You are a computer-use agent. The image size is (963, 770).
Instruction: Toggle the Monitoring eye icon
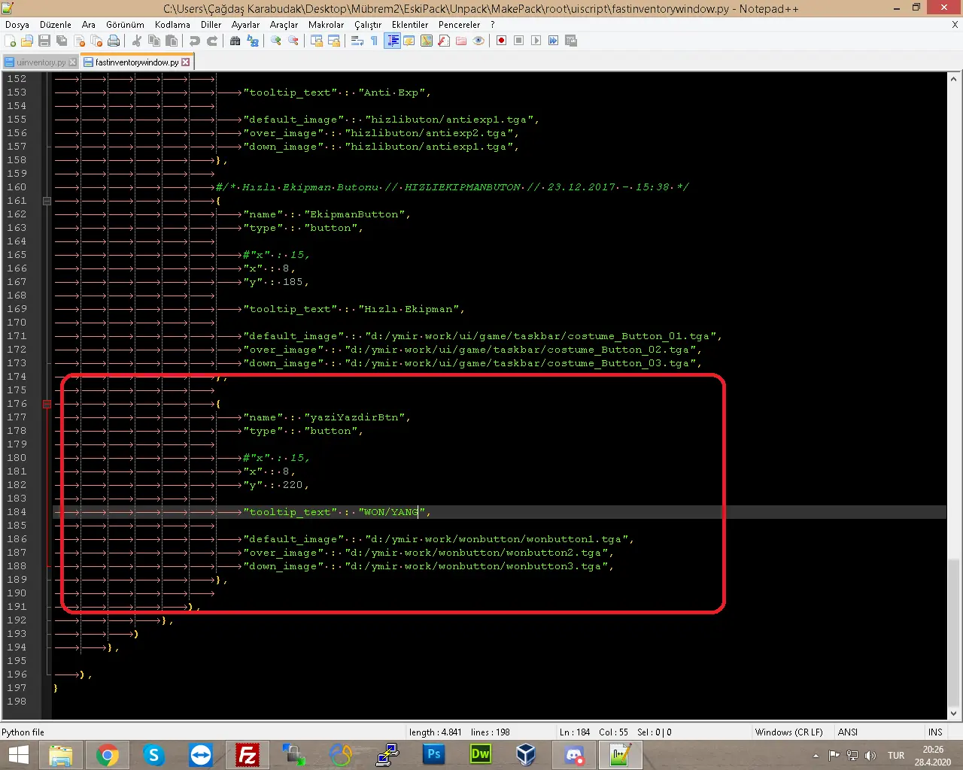click(478, 41)
